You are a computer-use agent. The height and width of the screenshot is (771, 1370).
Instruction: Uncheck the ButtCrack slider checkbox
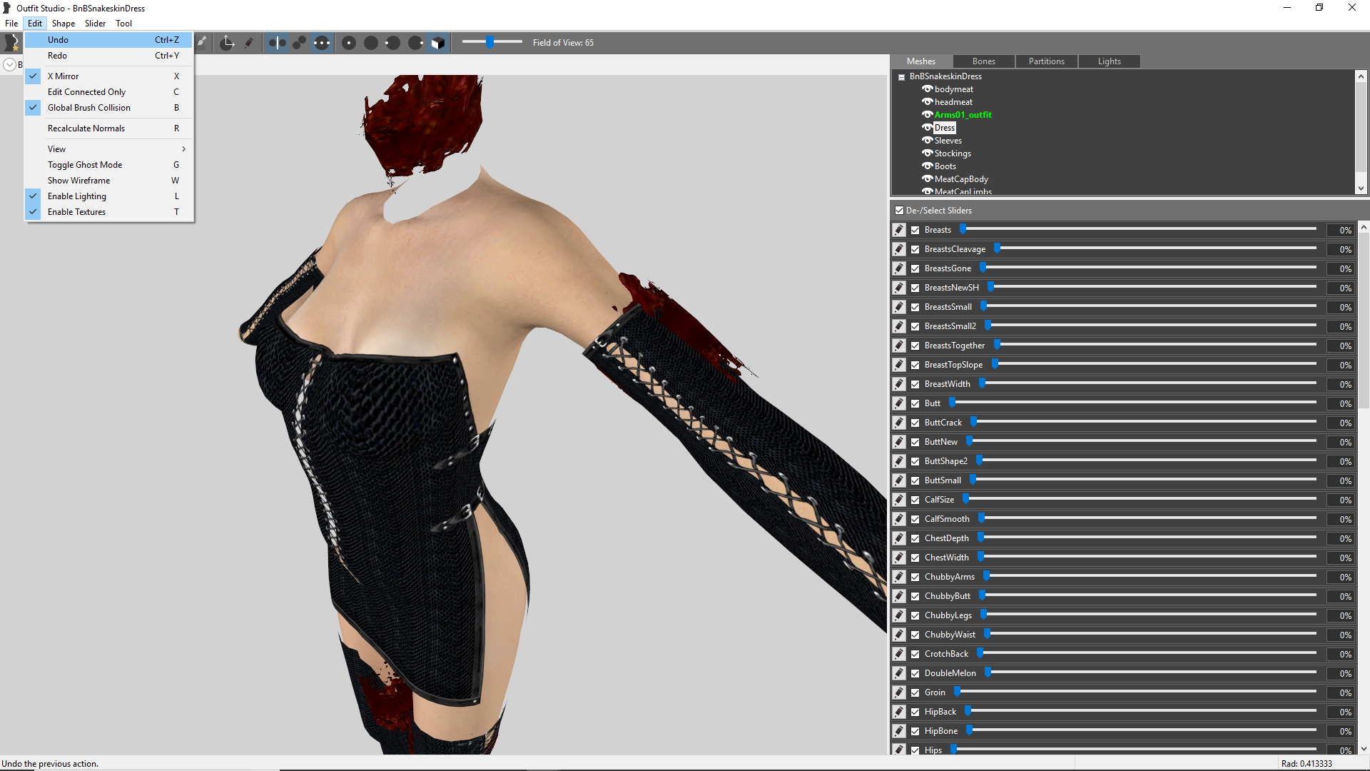click(x=915, y=423)
